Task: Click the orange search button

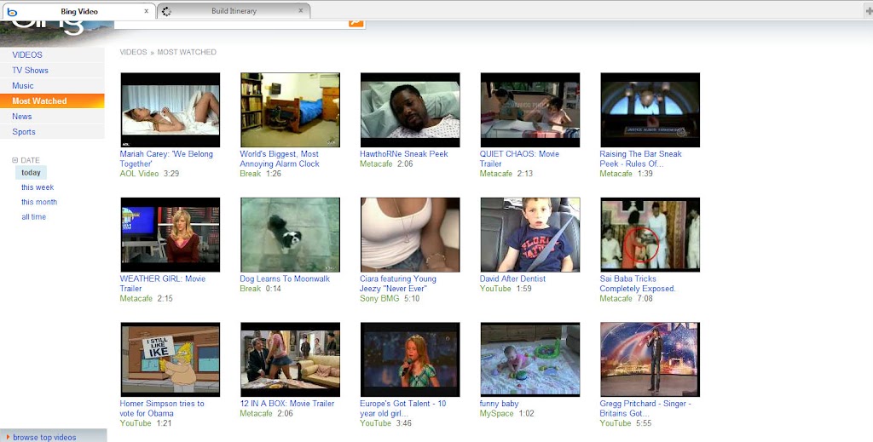Action: [356, 23]
